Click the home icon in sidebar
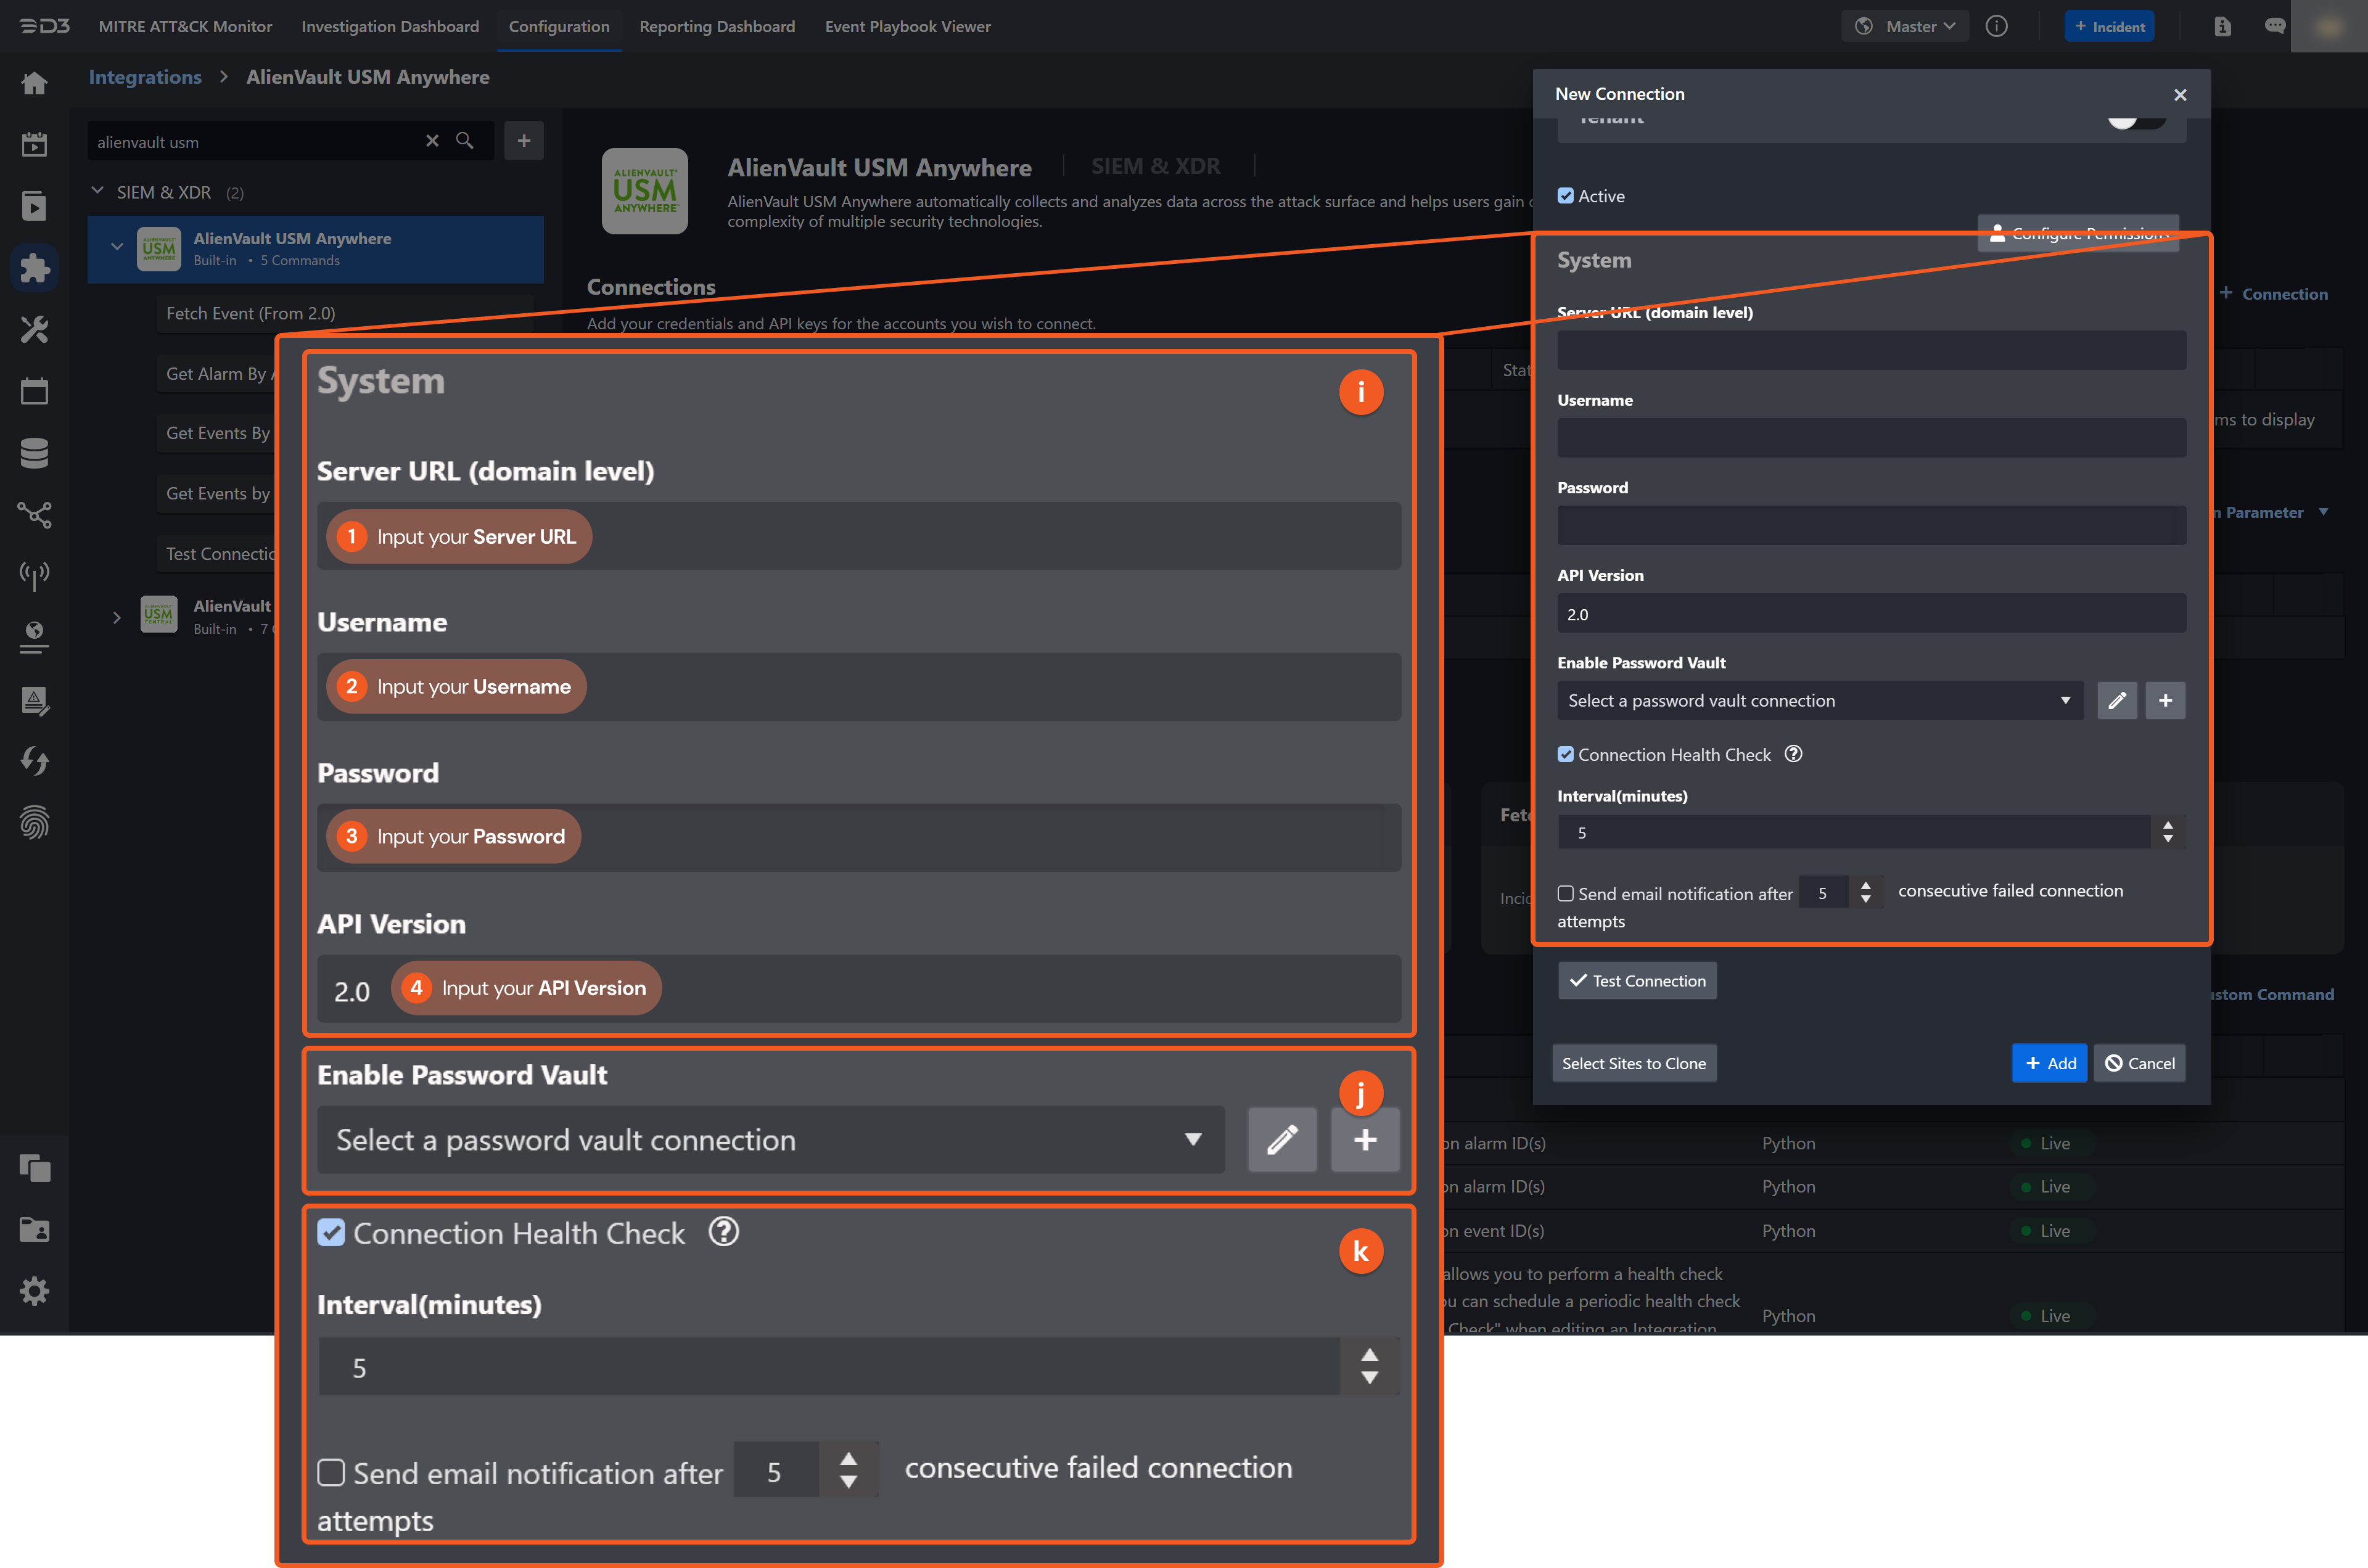Screen dimensions: 2368x1568 [34, 83]
